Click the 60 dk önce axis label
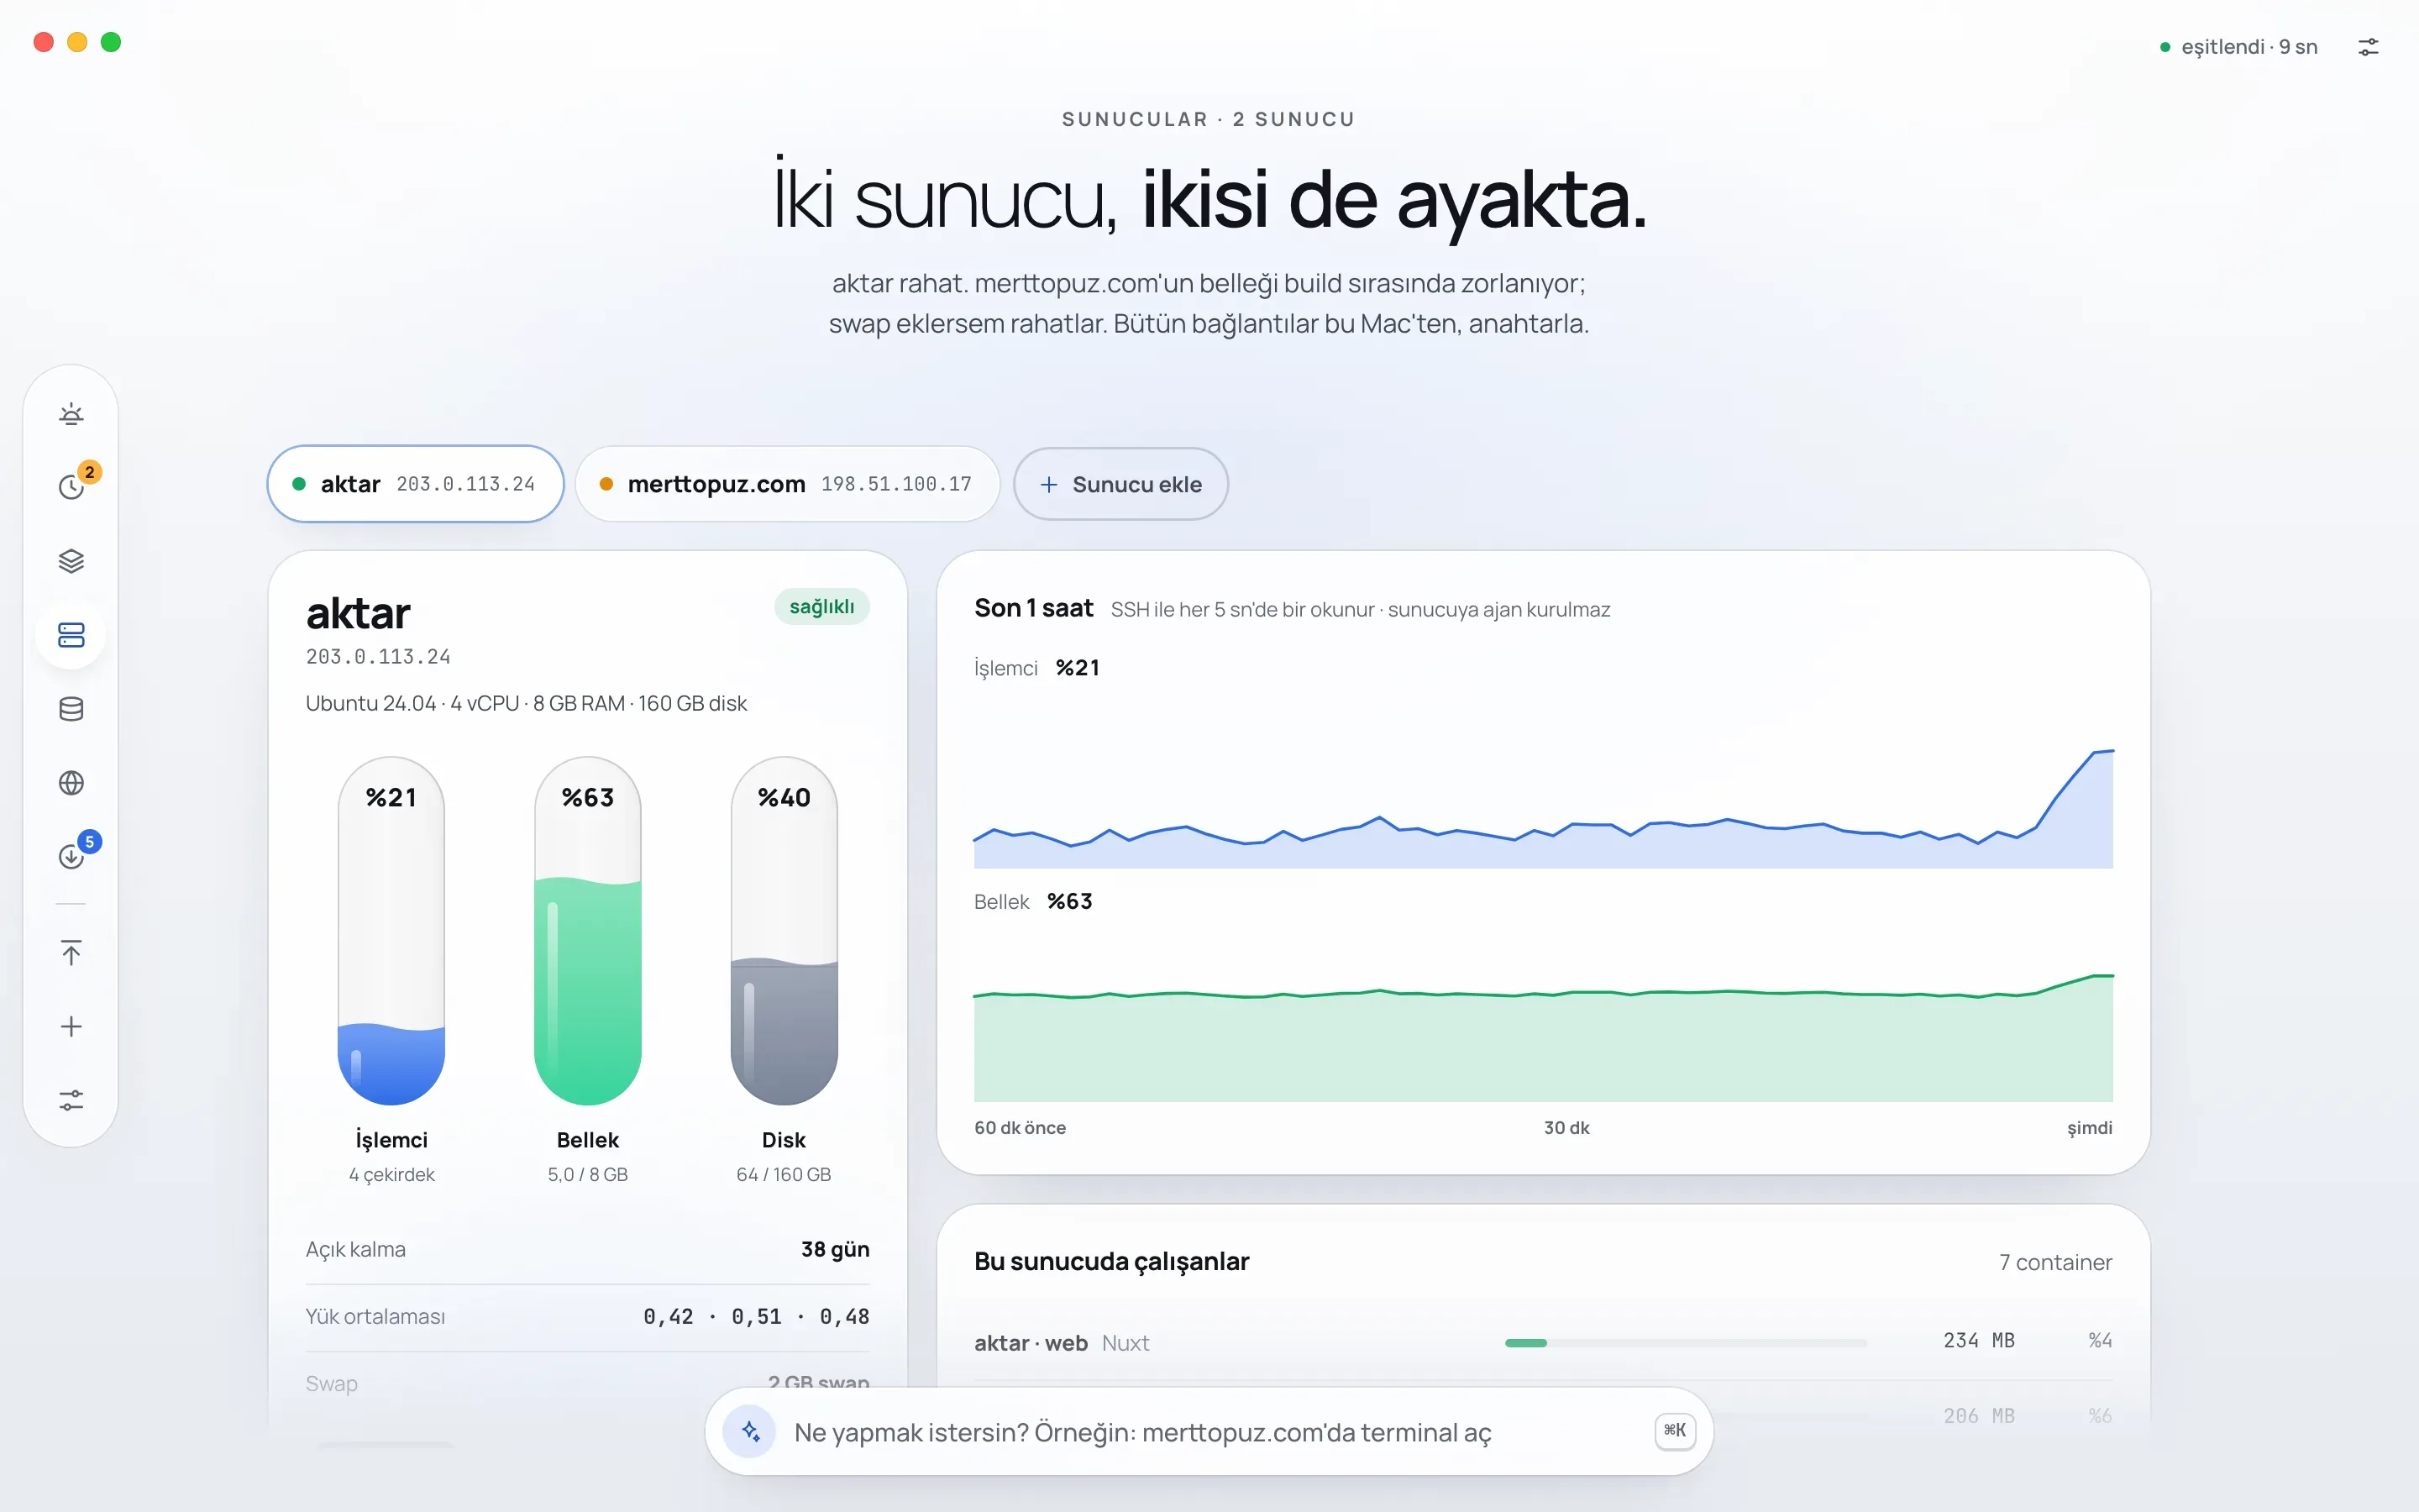Viewport: 2419px width, 1512px height. (x=1020, y=1127)
